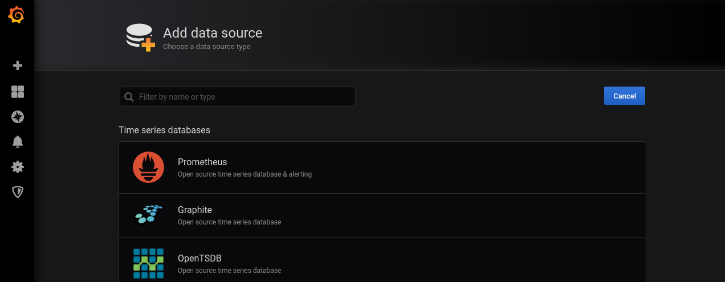The image size is (725, 282).
Task: Click the Prometheus flame logo
Action: tap(148, 167)
